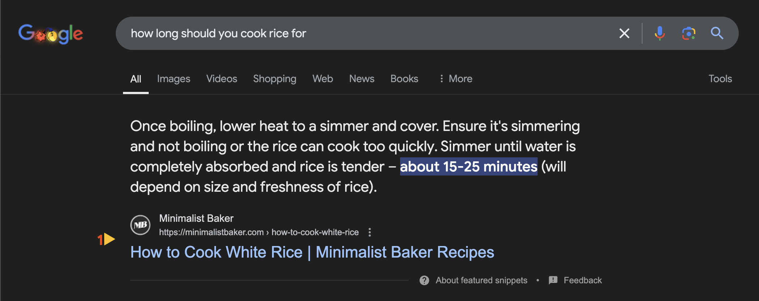This screenshot has height=301, width=759.
Task: Switch to the Images tab
Action: [173, 79]
